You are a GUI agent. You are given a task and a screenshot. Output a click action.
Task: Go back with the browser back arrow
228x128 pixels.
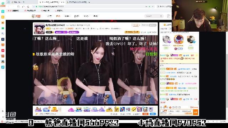click(9, 6)
